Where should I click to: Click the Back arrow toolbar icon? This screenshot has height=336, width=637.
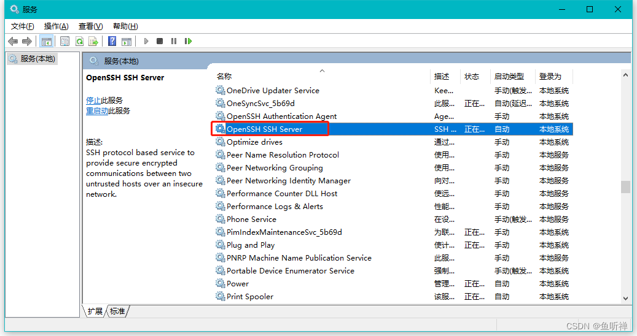[x=13, y=41]
